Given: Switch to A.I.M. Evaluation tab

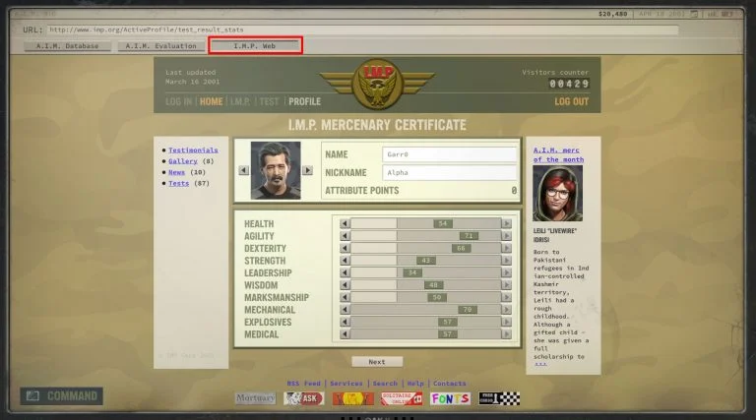Looking at the screenshot, I should click(x=161, y=46).
